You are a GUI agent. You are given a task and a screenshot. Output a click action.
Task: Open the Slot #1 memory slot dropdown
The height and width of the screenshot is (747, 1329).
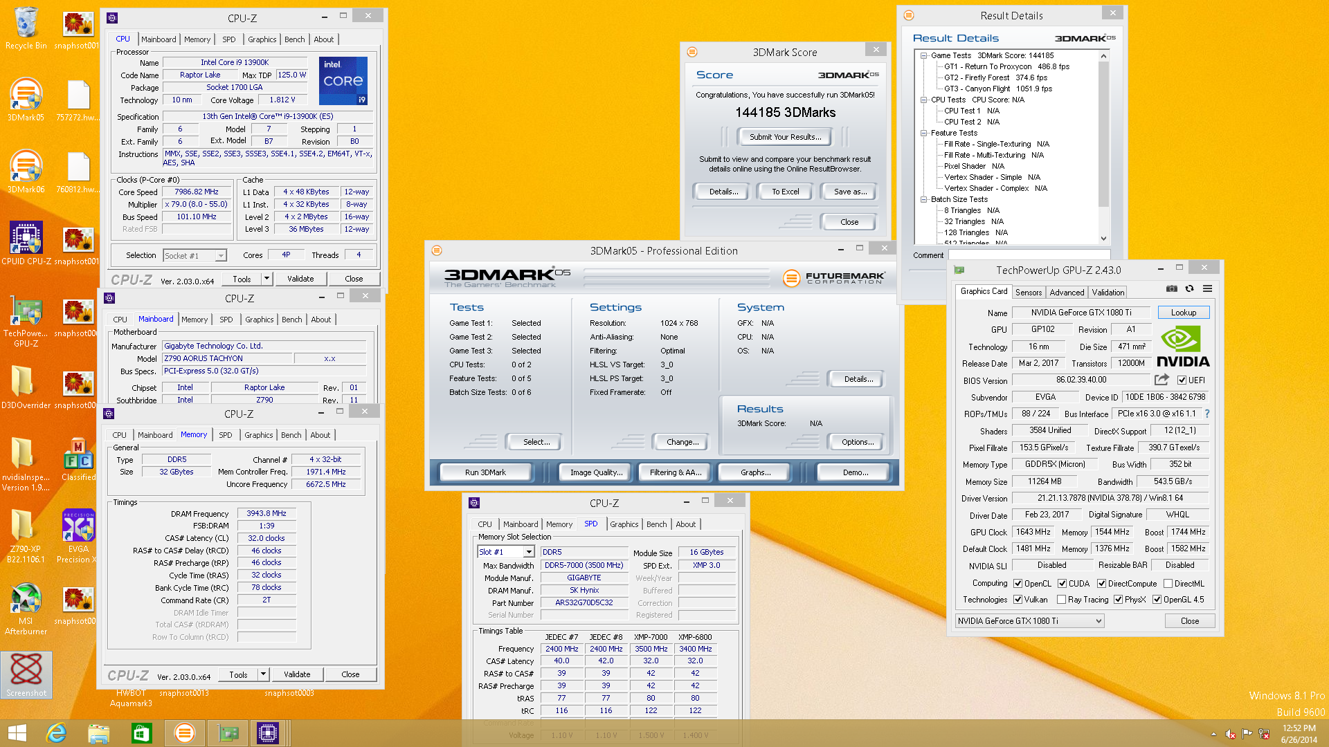(x=506, y=552)
